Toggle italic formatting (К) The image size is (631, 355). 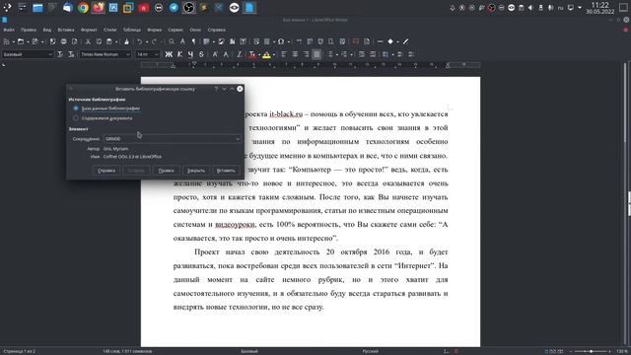[179, 54]
